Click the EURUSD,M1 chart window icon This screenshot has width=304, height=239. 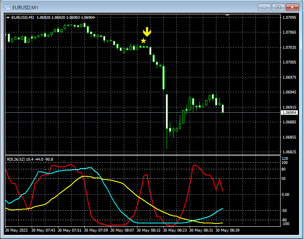click(x=7, y=7)
